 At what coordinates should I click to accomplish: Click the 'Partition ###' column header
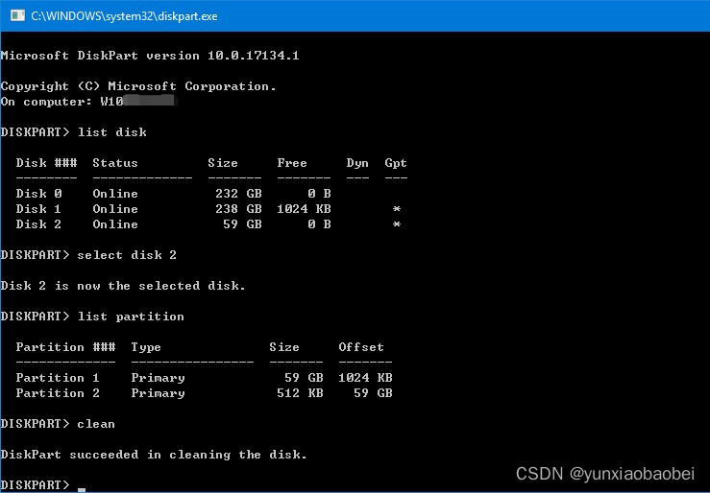[x=65, y=347]
